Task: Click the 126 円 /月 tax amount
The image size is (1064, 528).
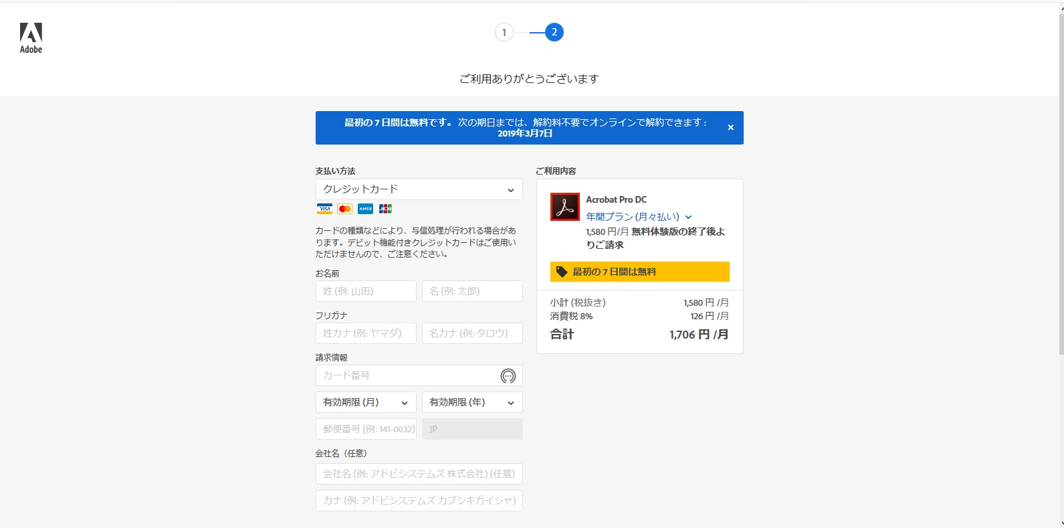Action: click(x=710, y=316)
